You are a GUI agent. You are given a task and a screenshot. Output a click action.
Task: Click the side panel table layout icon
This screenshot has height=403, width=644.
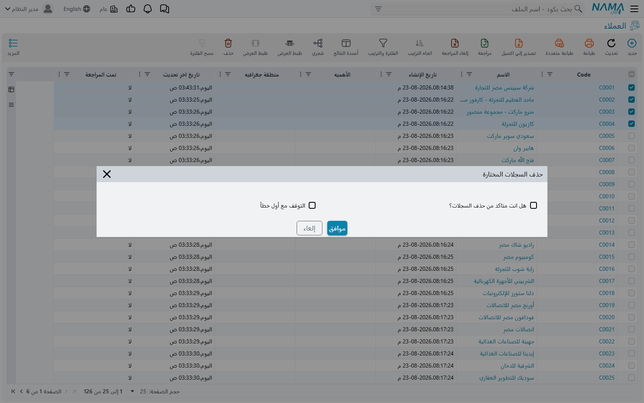[11, 89]
